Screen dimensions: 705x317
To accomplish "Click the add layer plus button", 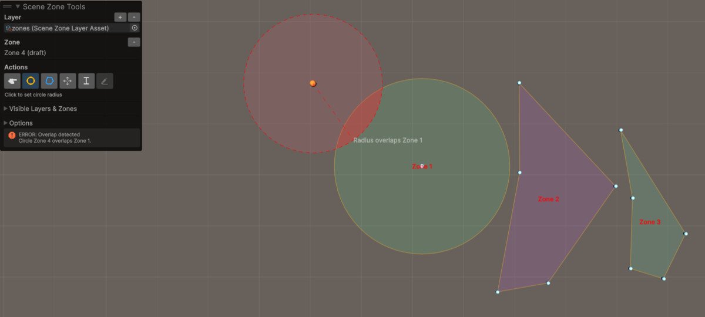I will click(120, 18).
